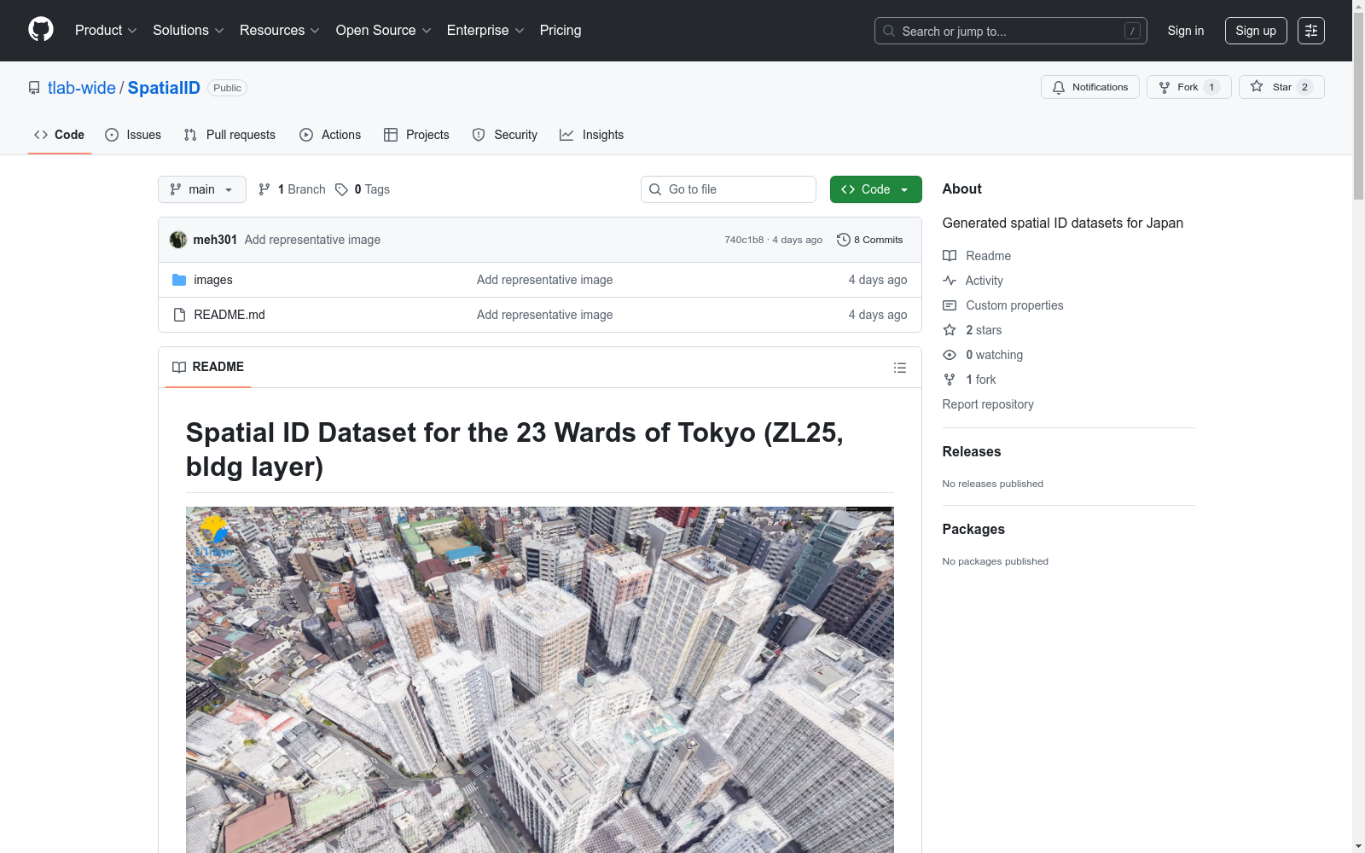Click the meh301 avatar image
The height and width of the screenshot is (853, 1365).
coord(178,240)
